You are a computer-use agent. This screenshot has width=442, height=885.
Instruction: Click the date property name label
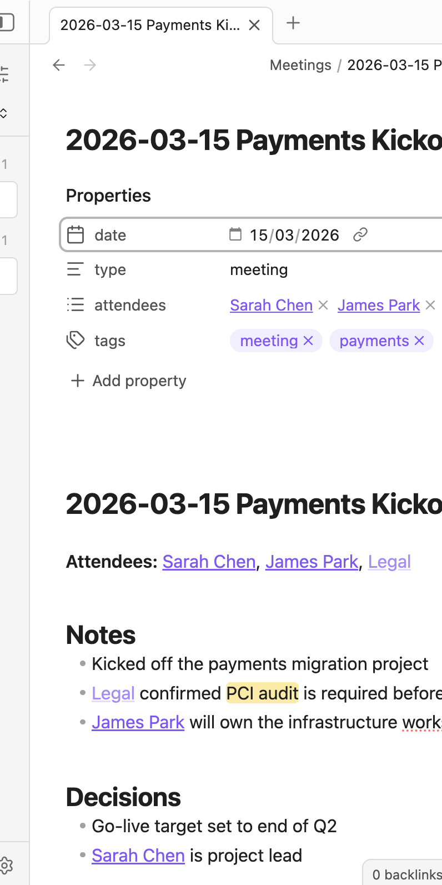pos(110,235)
